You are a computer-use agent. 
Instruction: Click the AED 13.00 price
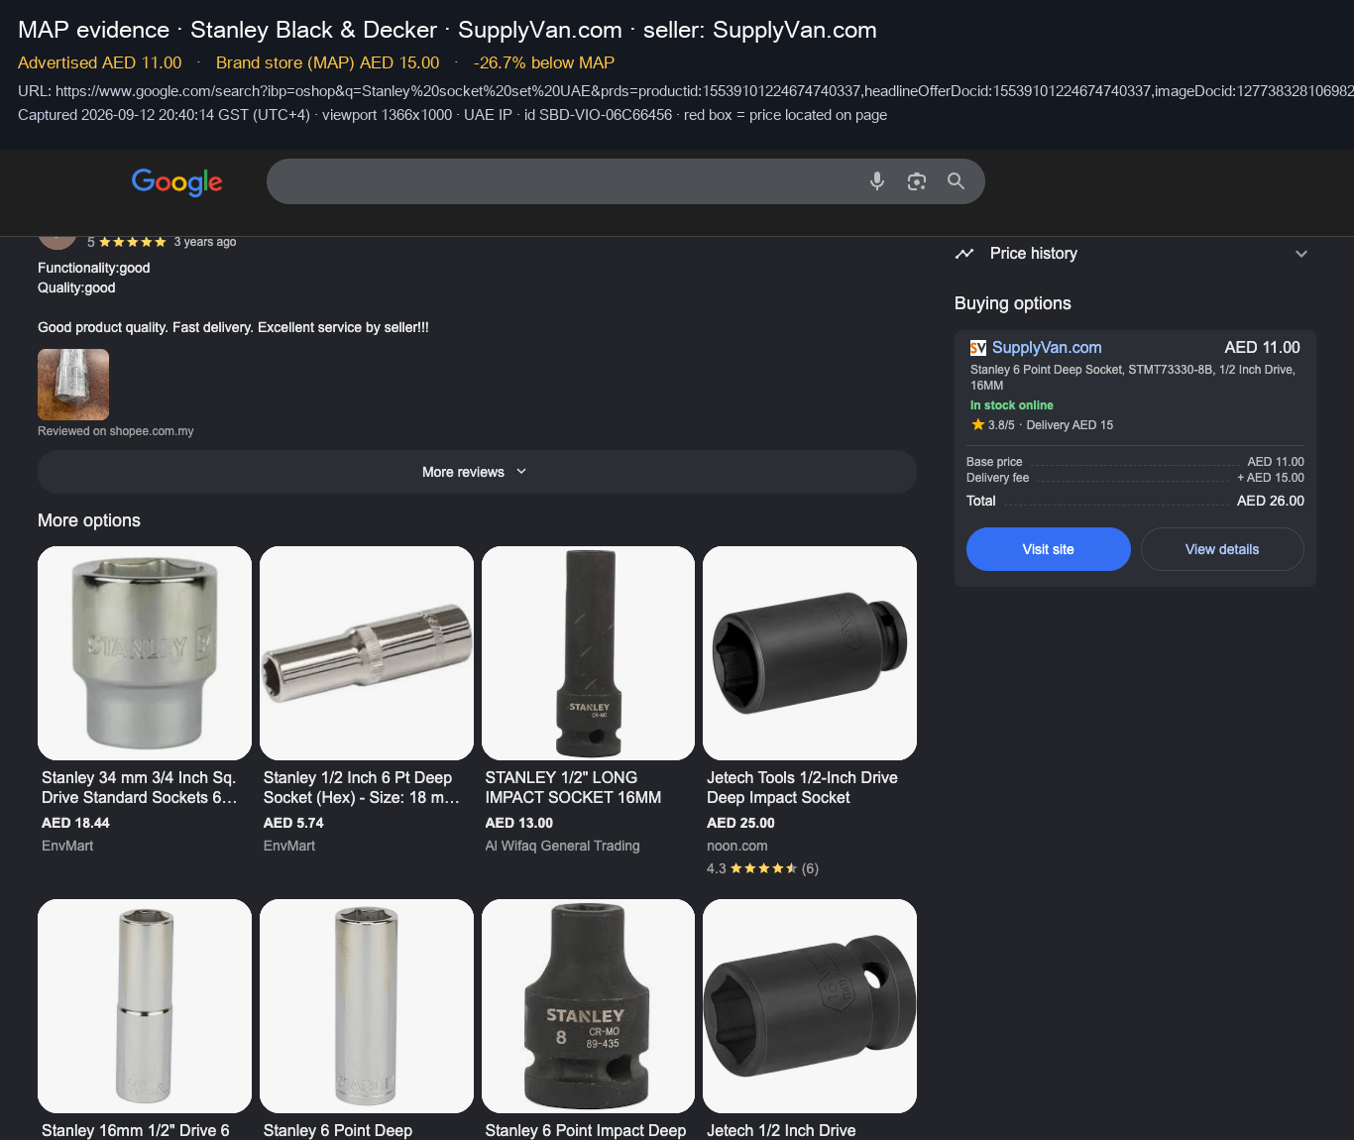click(x=519, y=823)
